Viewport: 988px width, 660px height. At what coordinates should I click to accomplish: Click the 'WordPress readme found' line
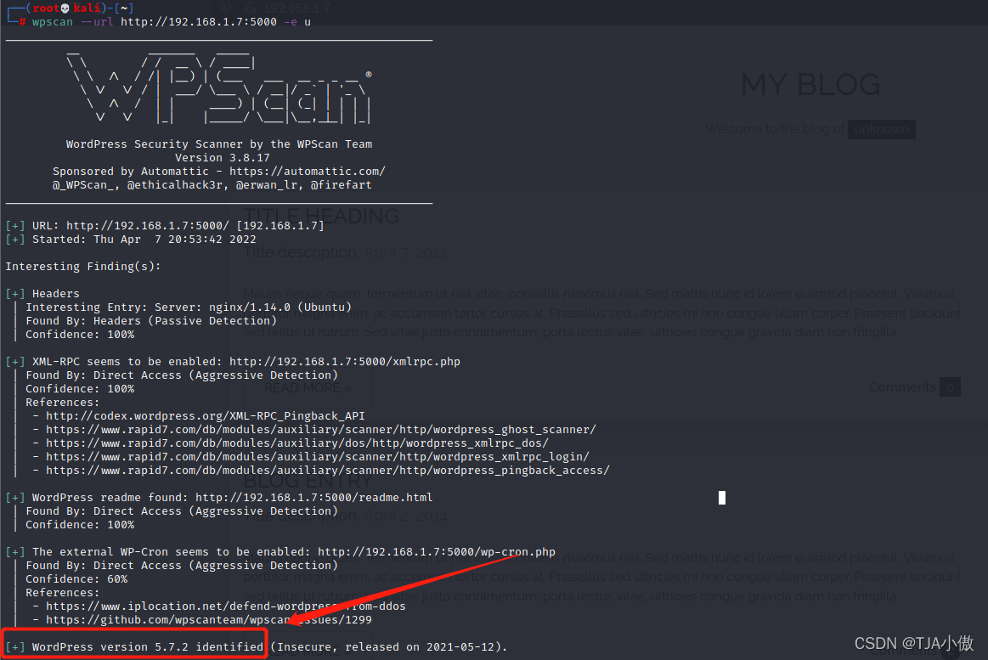(232, 498)
